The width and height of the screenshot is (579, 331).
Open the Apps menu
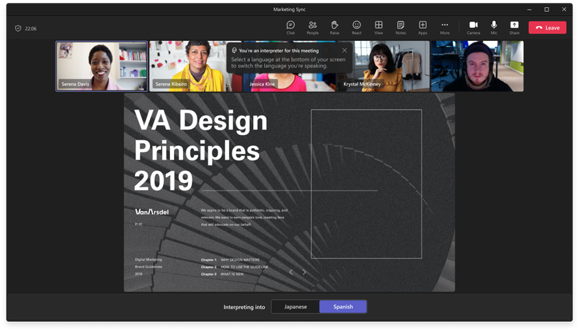[x=423, y=27]
